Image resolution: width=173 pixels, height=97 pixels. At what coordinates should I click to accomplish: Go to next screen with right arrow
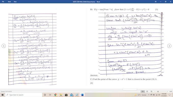[x=169, y=46]
